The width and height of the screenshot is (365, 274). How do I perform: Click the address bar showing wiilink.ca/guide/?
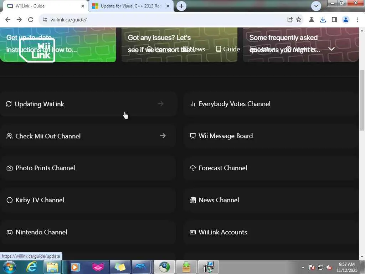(x=163, y=20)
